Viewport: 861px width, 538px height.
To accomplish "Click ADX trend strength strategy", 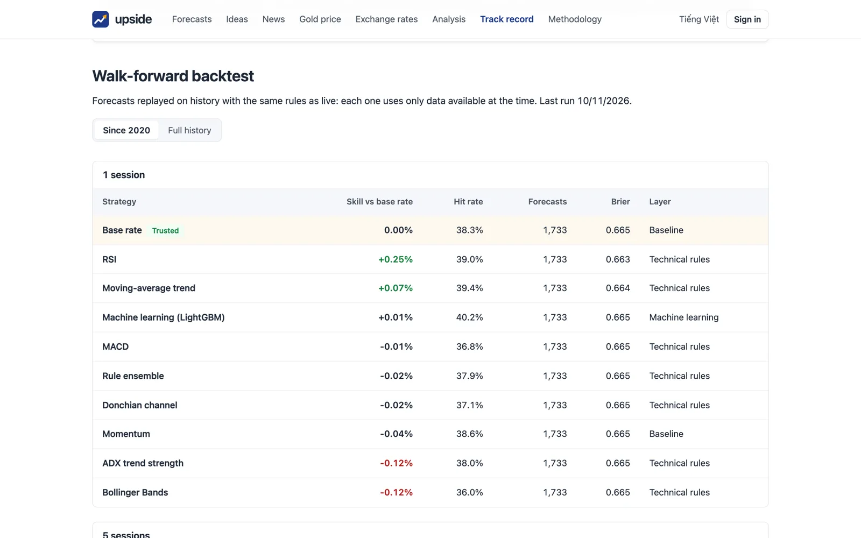I will click(x=143, y=463).
